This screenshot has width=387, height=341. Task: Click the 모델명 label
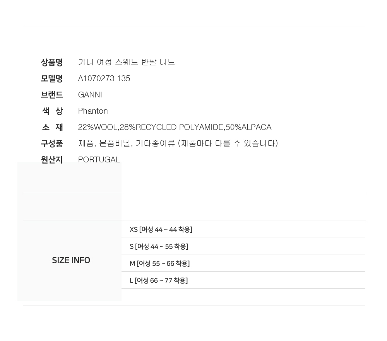(x=52, y=78)
